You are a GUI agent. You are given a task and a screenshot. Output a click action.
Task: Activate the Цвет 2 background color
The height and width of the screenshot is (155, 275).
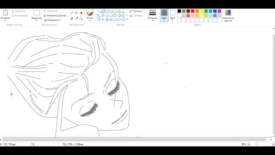[x=173, y=15]
